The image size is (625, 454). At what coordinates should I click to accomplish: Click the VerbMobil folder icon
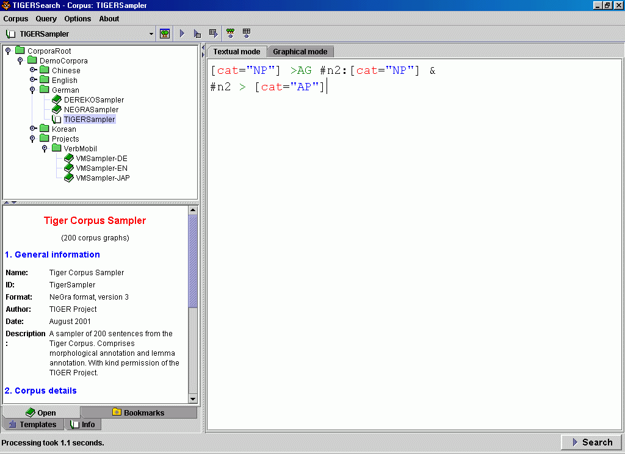[x=57, y=148]
